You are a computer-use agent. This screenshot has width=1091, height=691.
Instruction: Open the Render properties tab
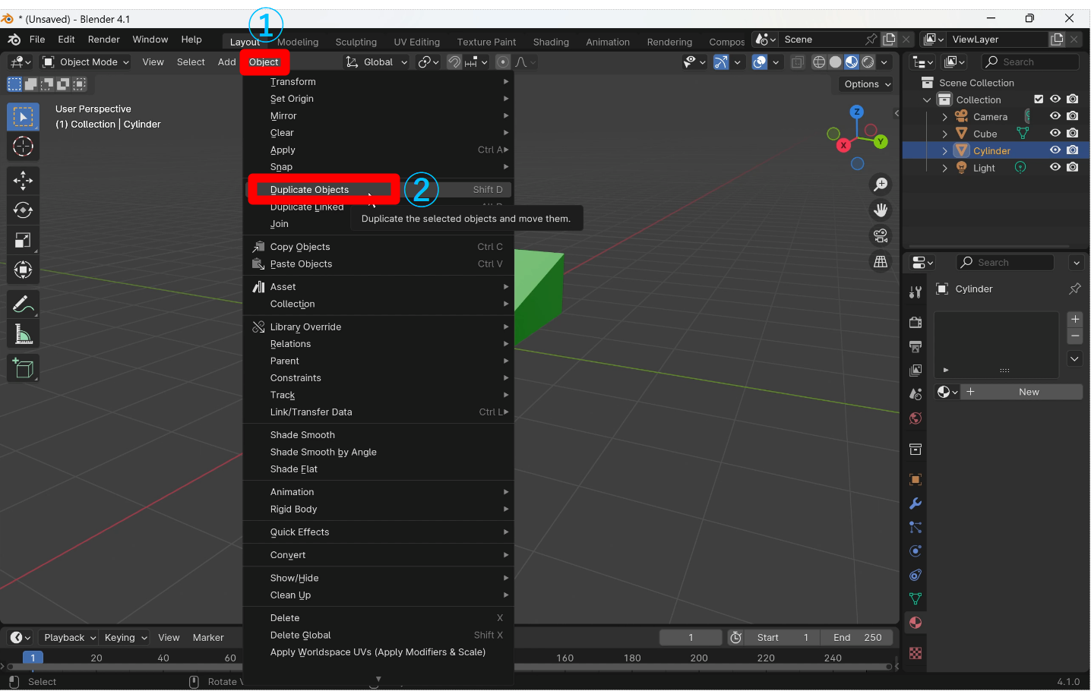[x=915, y=322]
